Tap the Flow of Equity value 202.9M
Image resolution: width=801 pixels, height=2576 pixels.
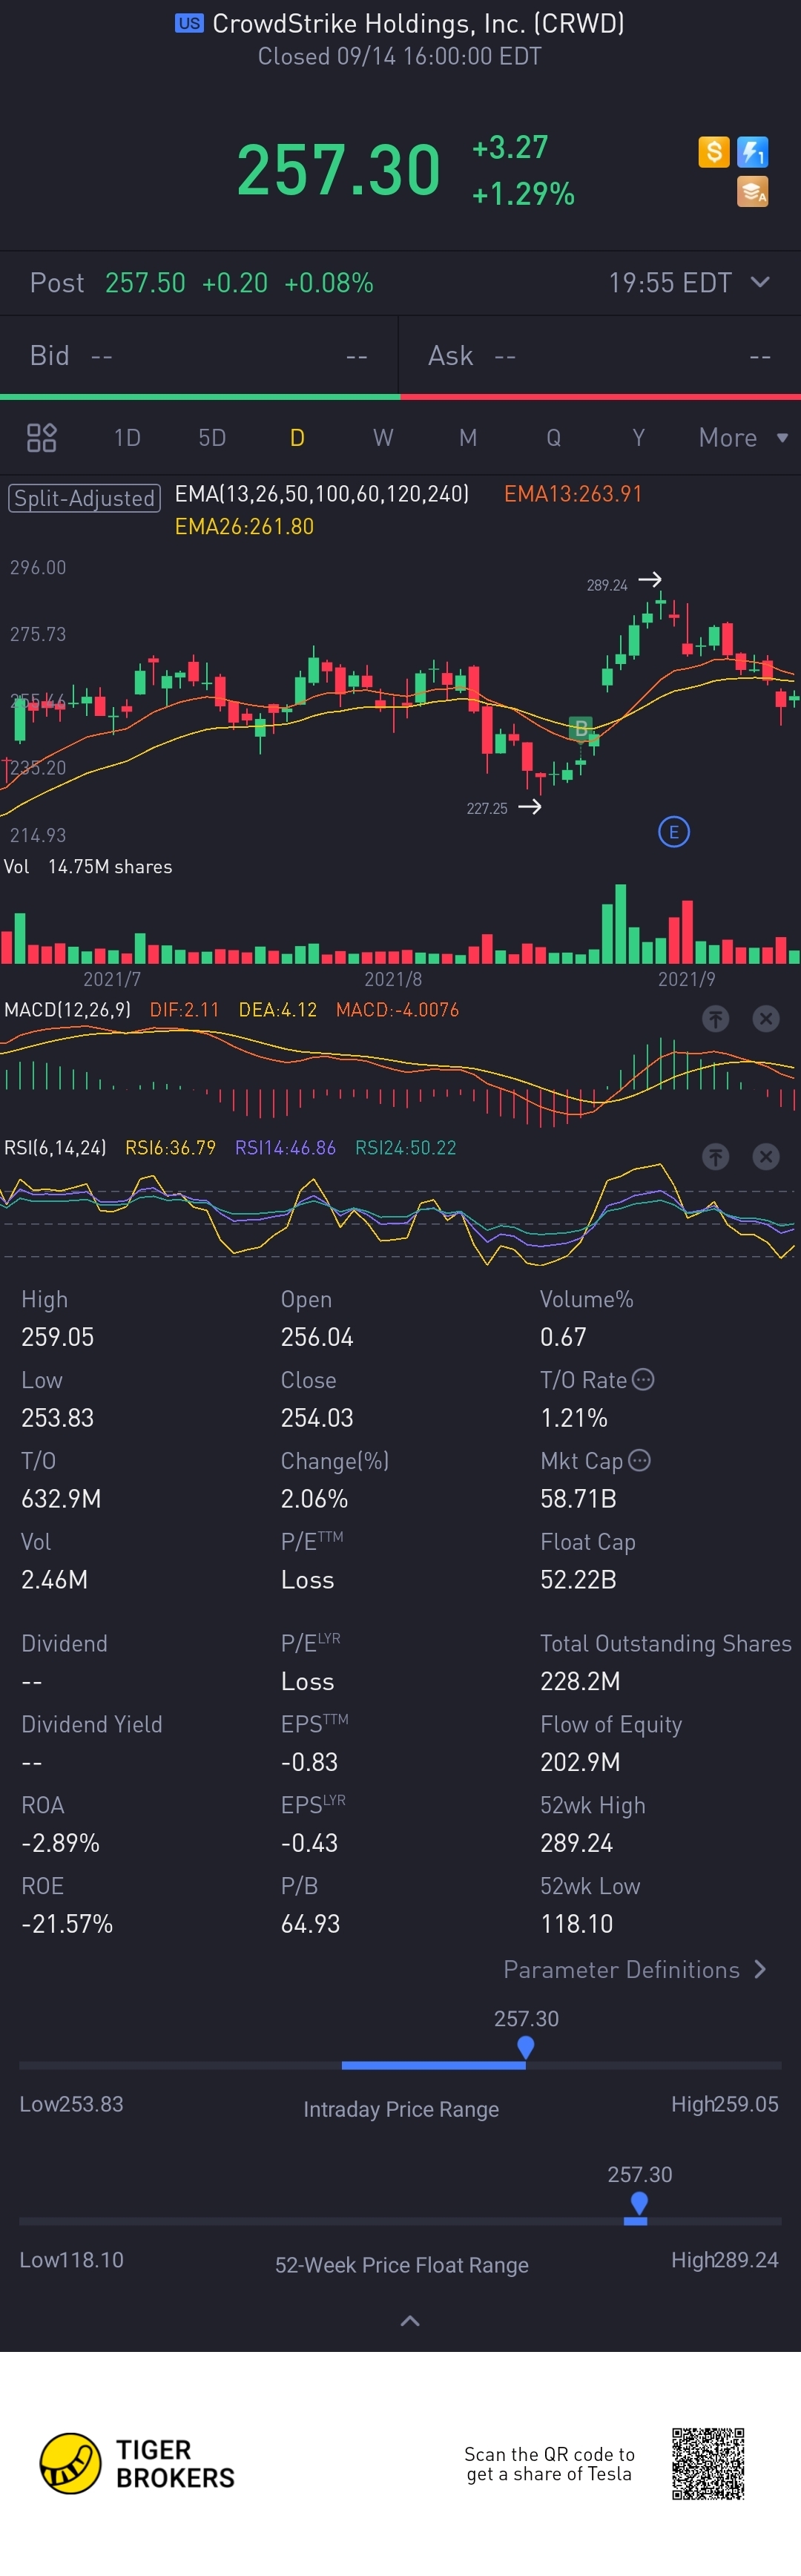[580, 1761]
